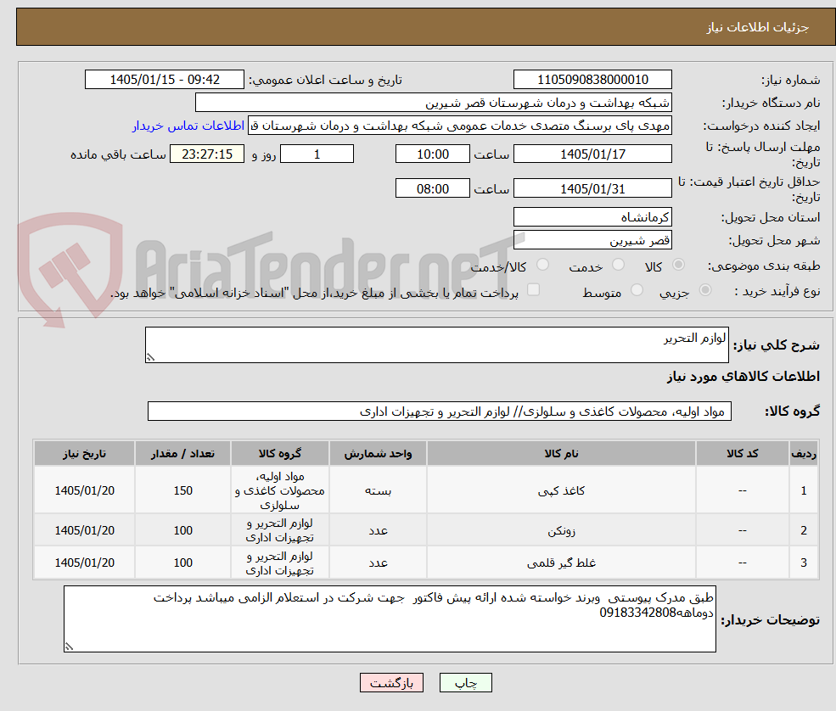Screen dimensions: 836x711
Task: Click the need date in the کاغذ کپی row
Action: click(84, 490)
